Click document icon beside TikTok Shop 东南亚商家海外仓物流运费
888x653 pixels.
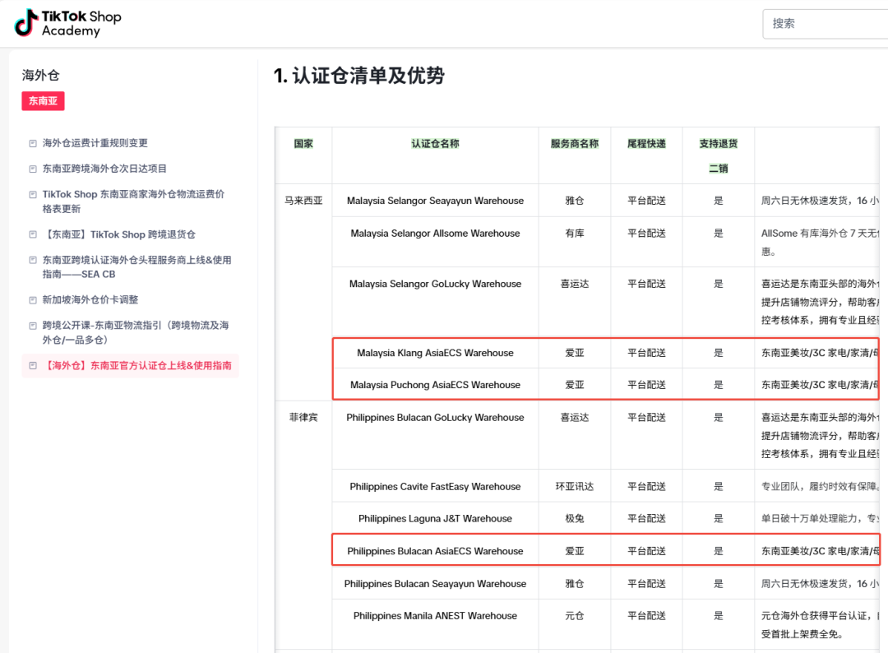[33, 194]
